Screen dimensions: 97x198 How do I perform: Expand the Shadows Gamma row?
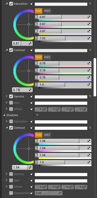(7, 174)
